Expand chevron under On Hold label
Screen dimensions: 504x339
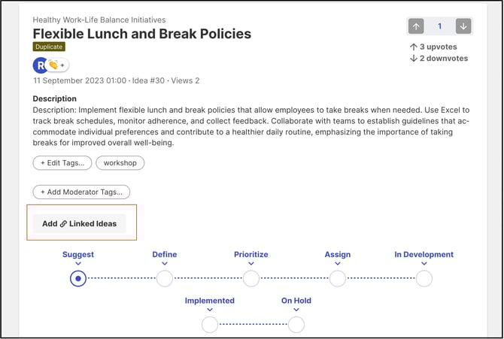coord(296,310)
